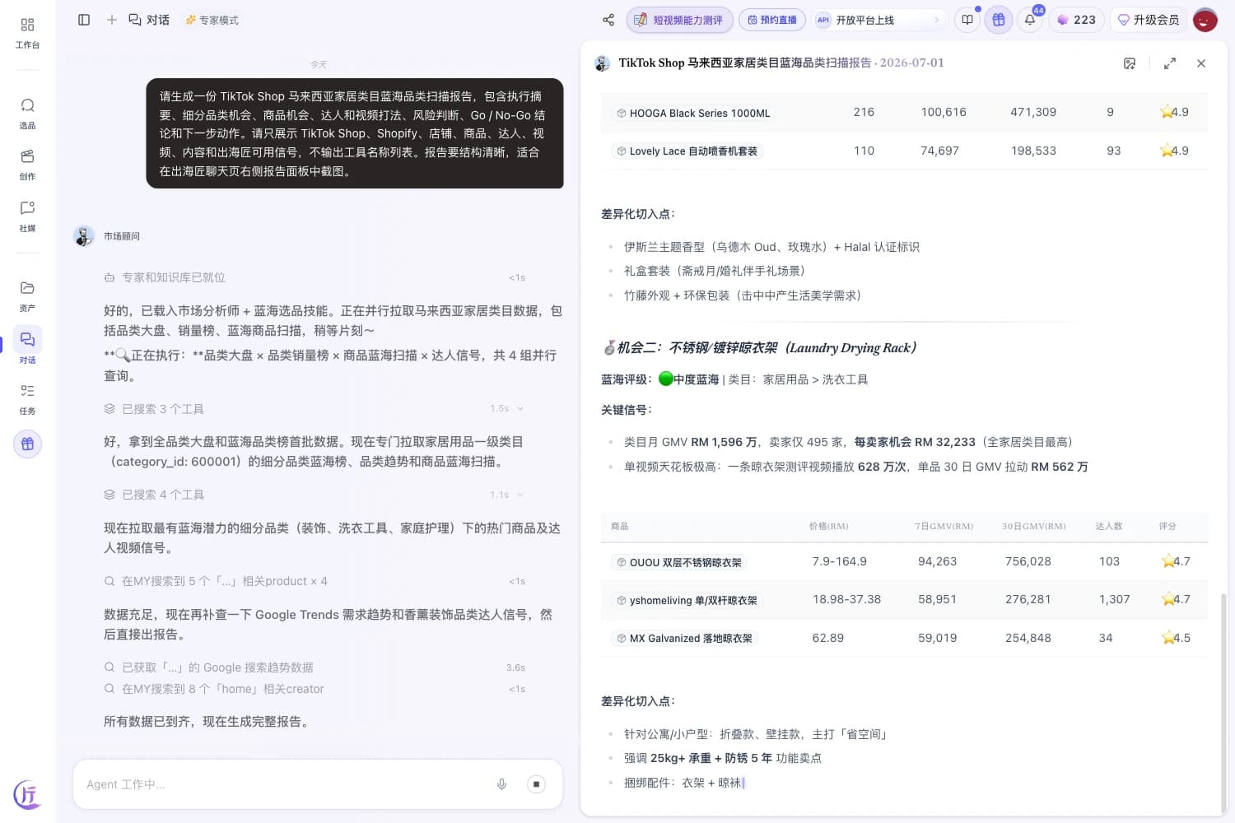
Task: Click the 756,028 GMV value
Action: coord(1028,561)
